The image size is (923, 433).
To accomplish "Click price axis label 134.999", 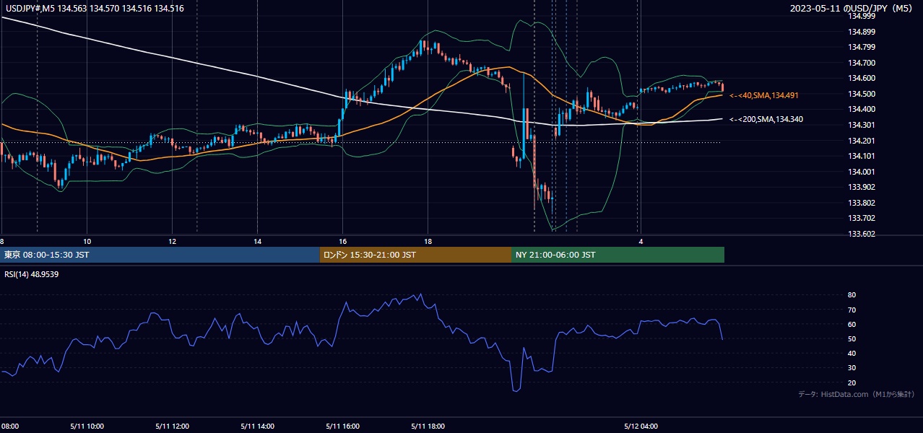I will pos(860,16).
